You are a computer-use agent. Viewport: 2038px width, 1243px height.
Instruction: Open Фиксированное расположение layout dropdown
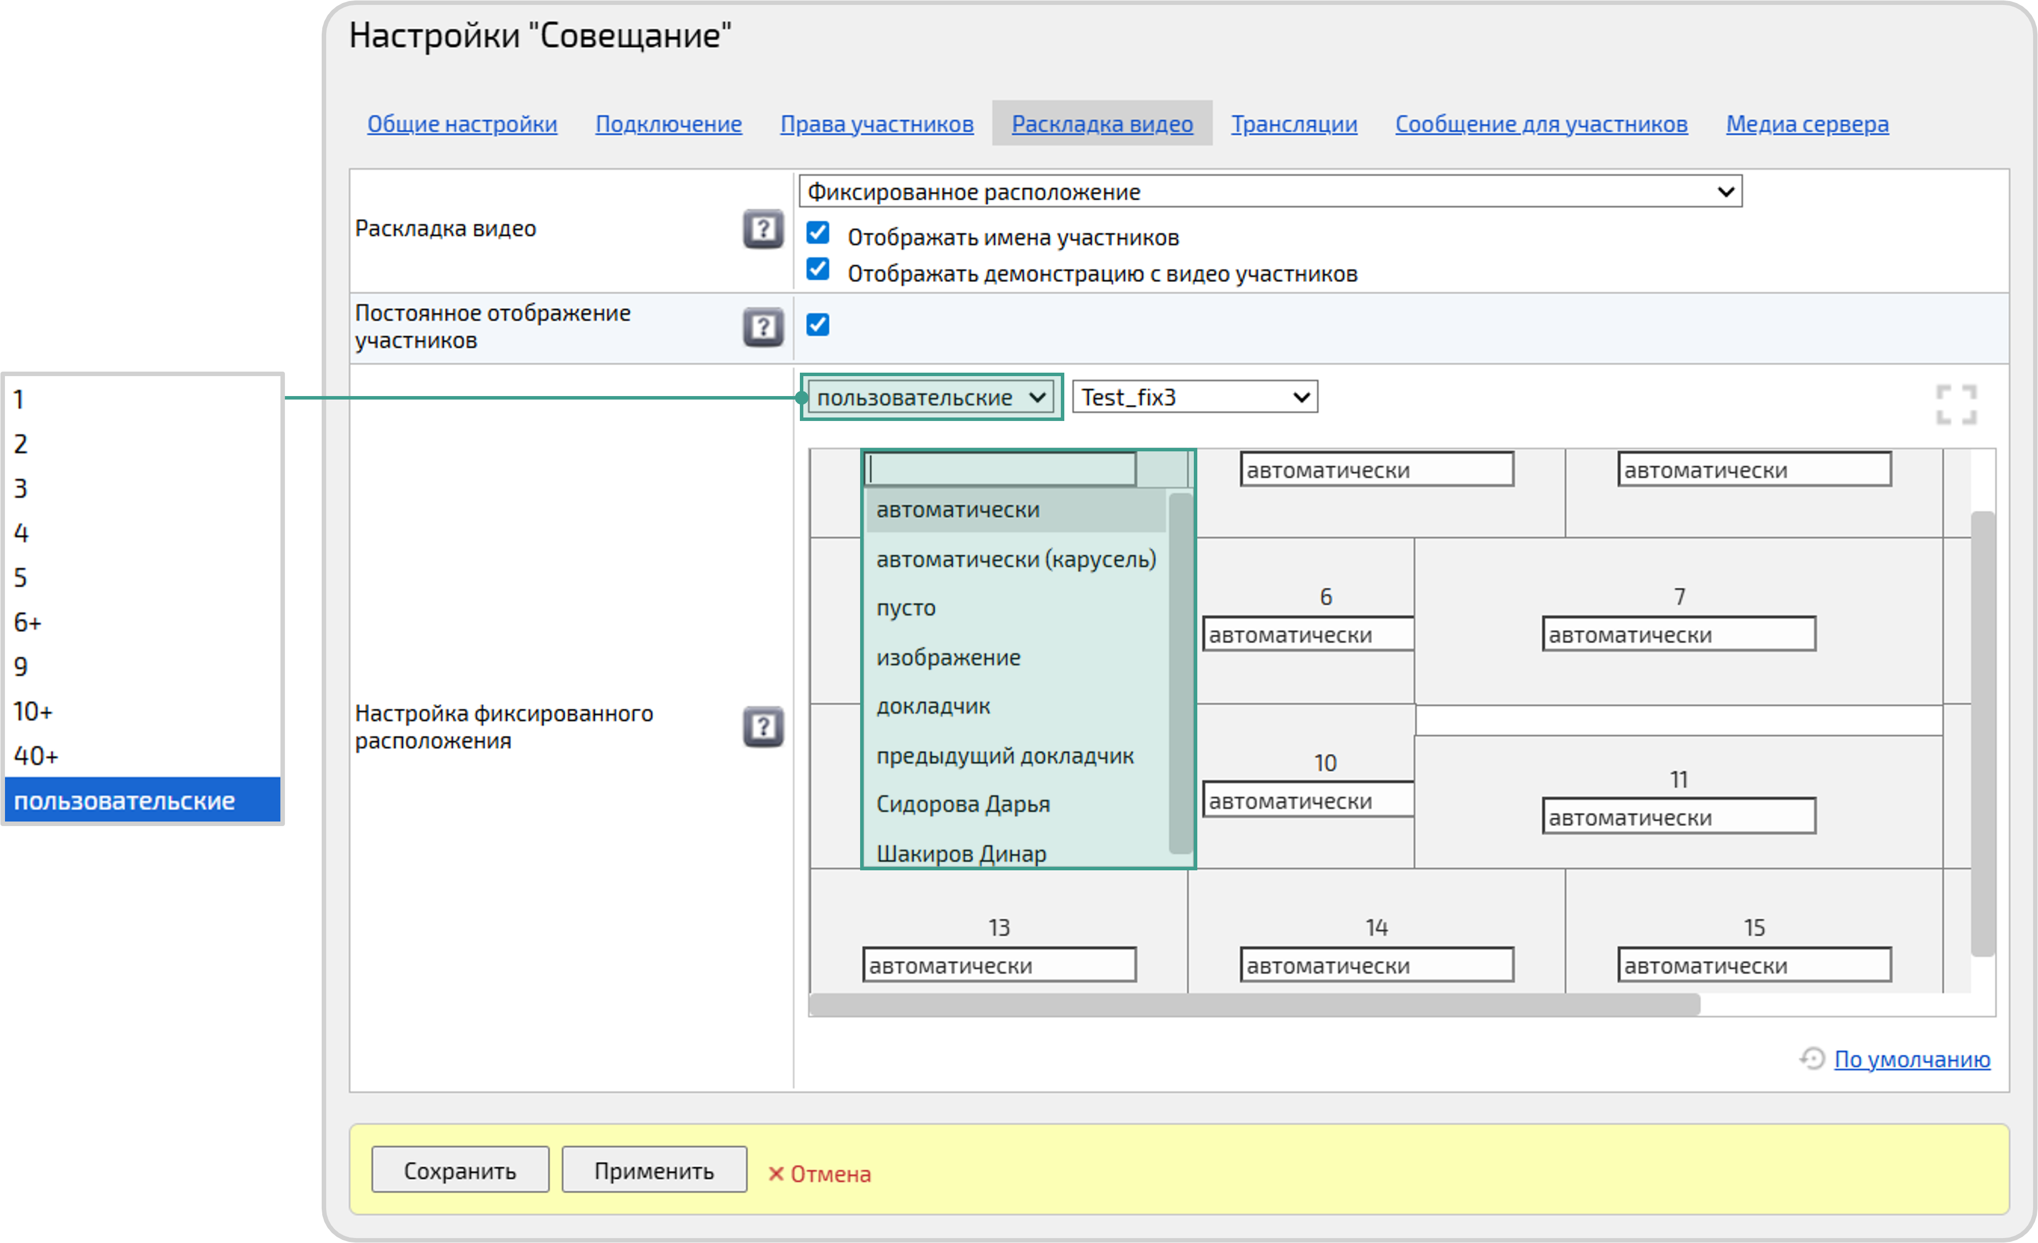(1270, 192)
